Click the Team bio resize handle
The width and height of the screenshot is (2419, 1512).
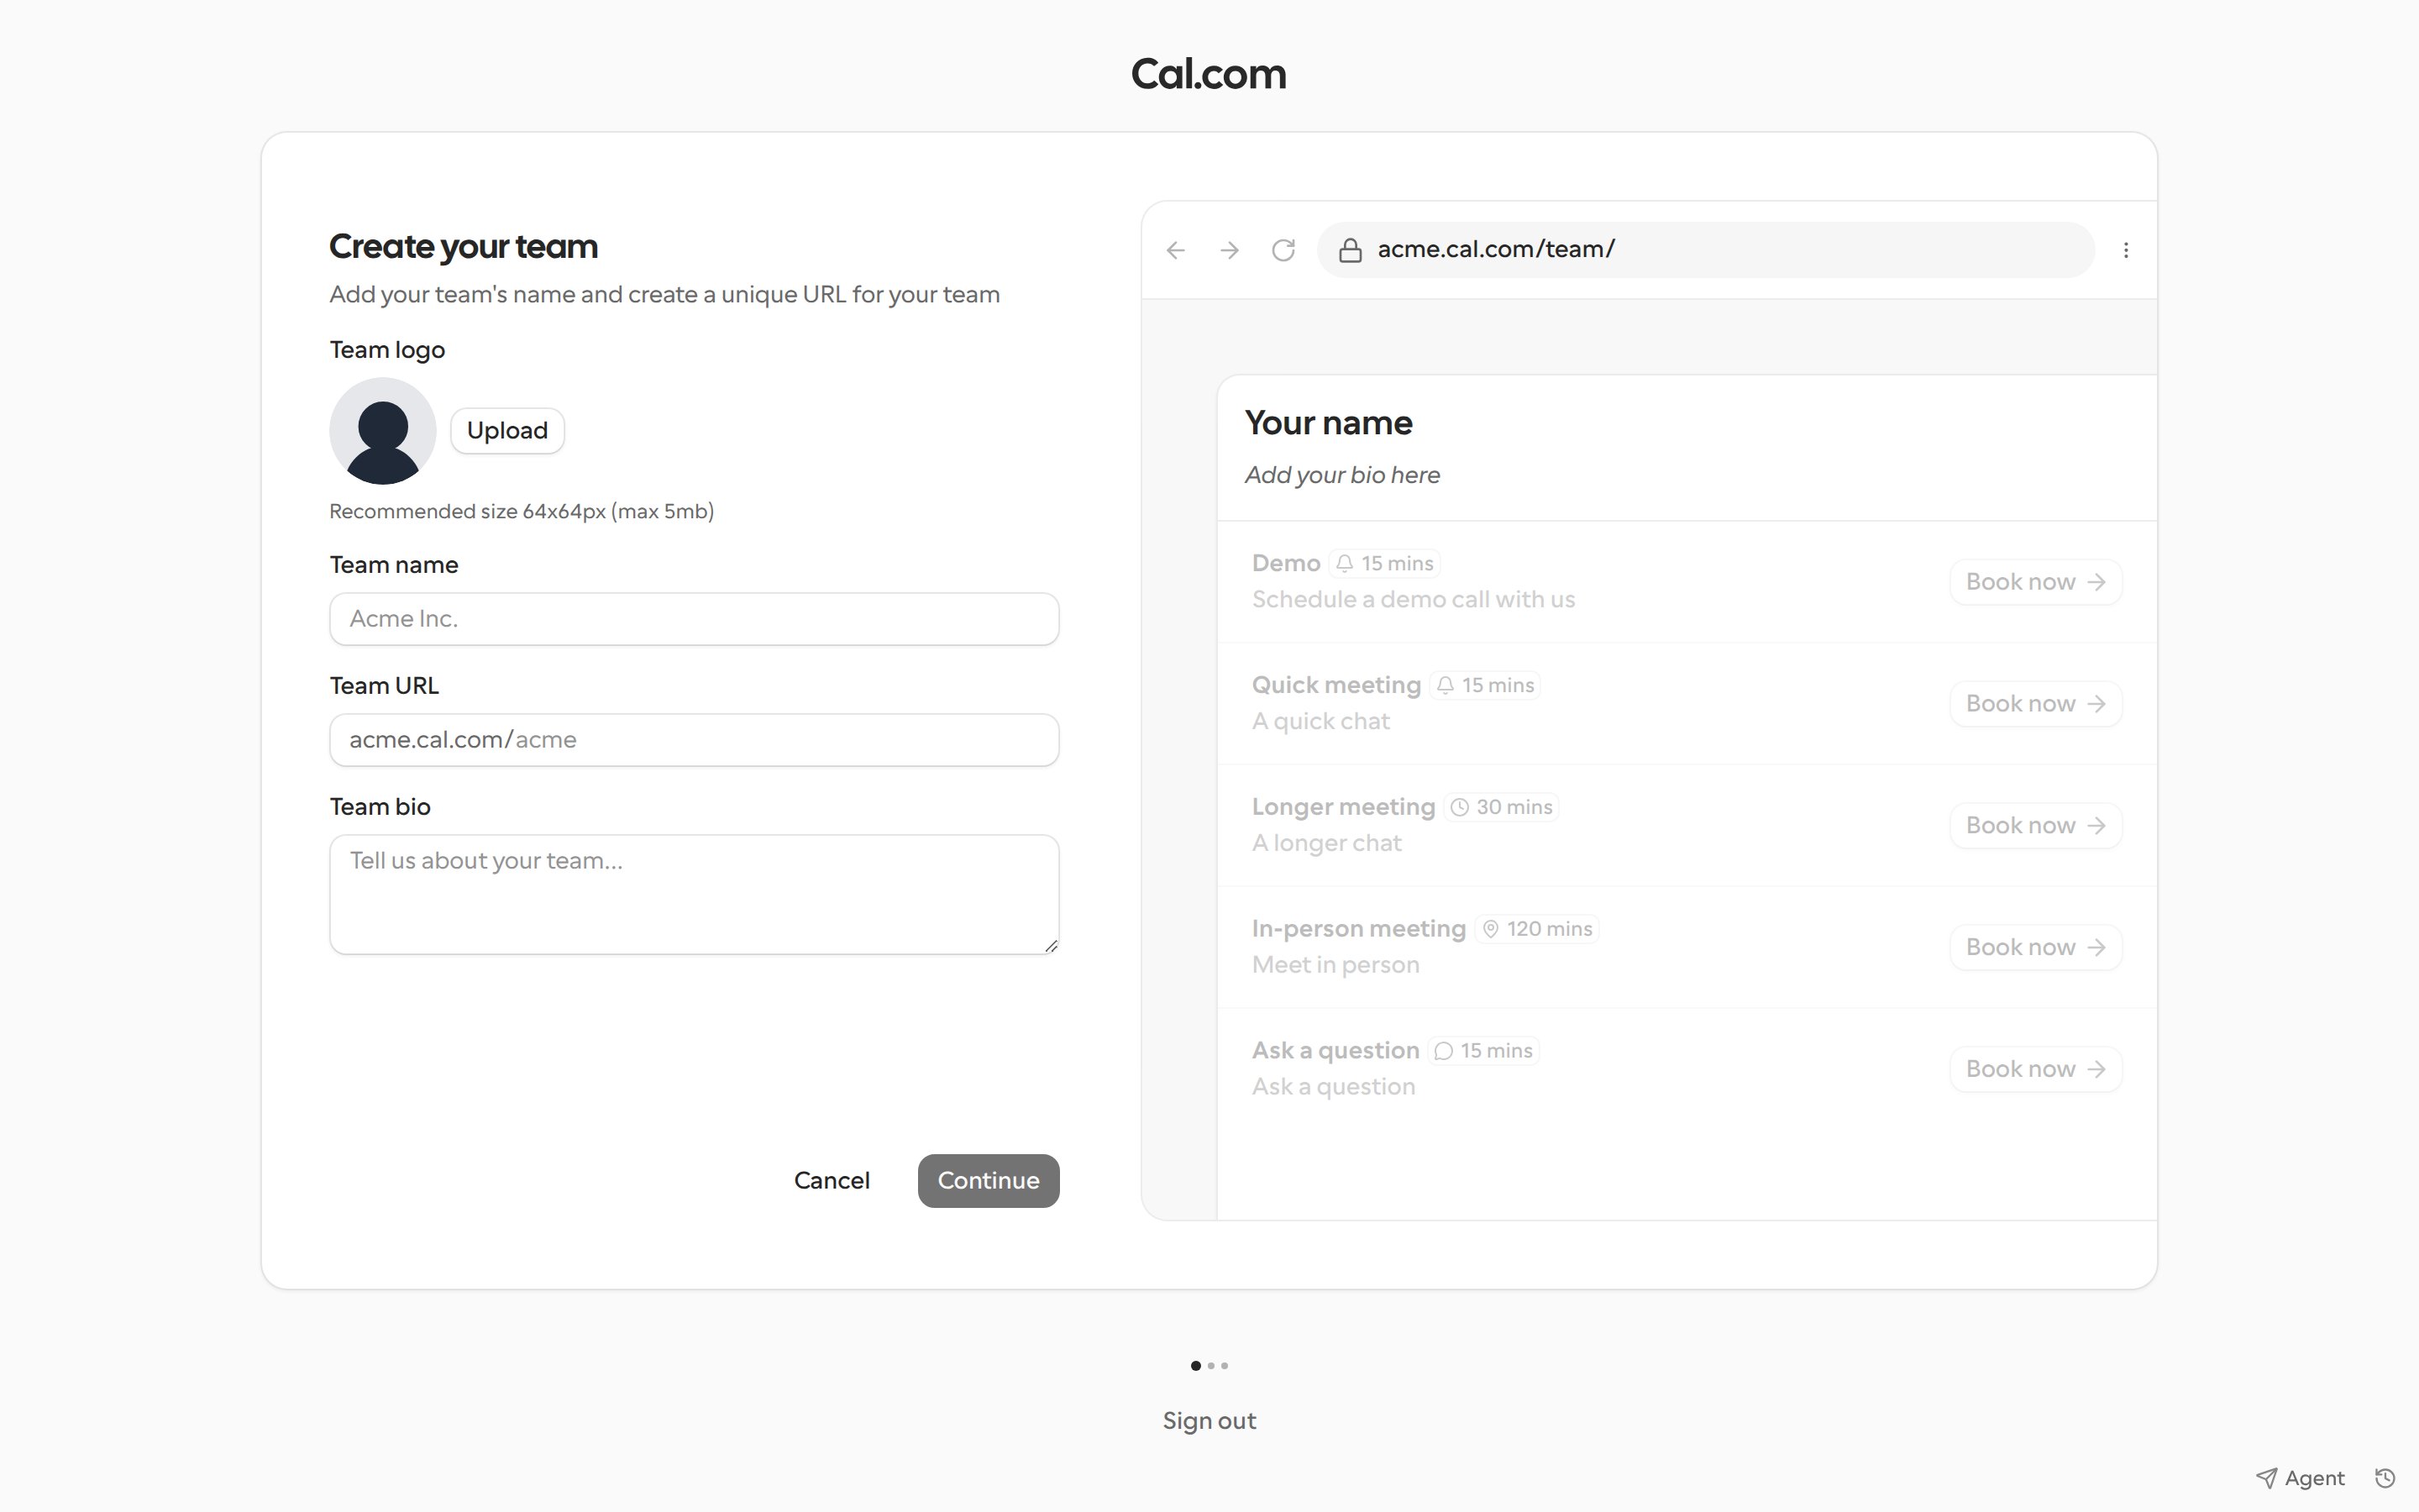point(1051,946)
